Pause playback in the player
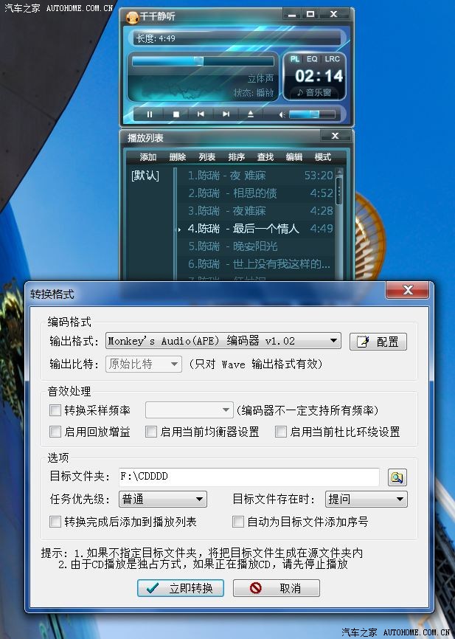 click(150, 114)
